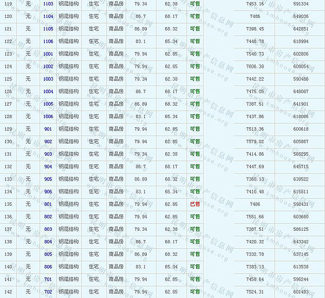
Task: Click unit 804 link
Action: coord(48,242)
